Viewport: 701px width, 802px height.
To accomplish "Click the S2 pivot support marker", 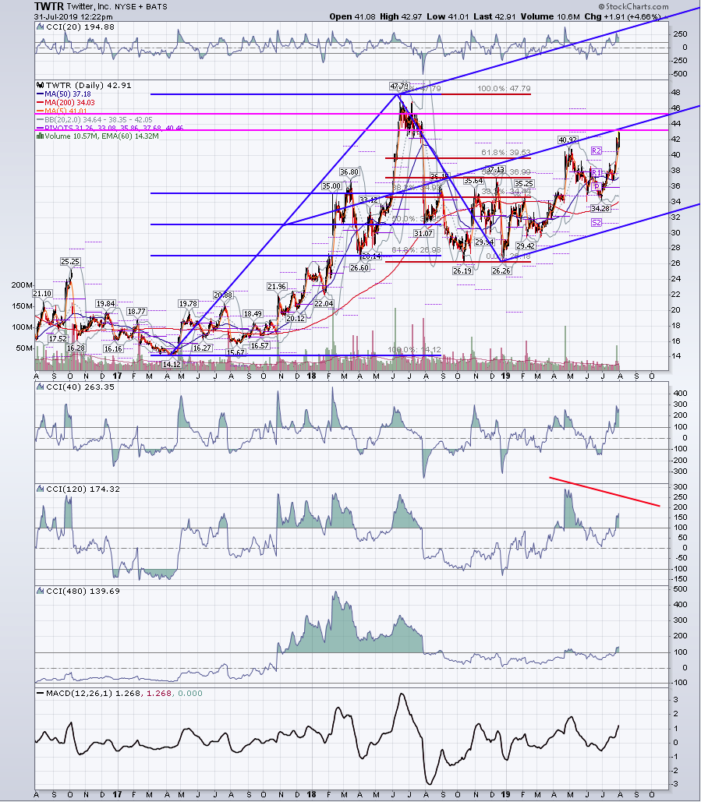I will tap(596, 222).
